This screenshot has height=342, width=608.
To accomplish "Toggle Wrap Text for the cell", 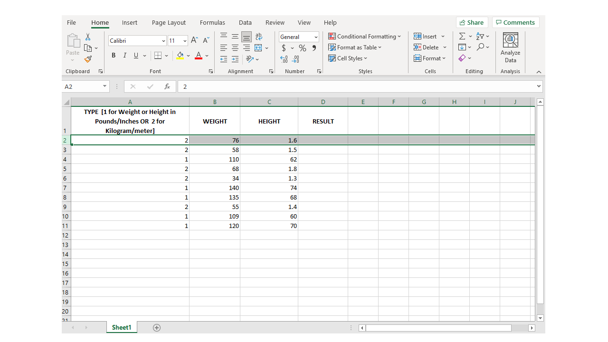I will tap(258, 37).
